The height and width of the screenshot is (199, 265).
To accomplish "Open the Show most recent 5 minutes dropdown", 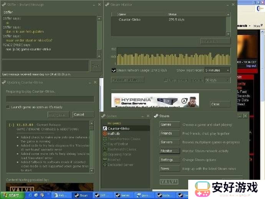I will coord(217,70).
